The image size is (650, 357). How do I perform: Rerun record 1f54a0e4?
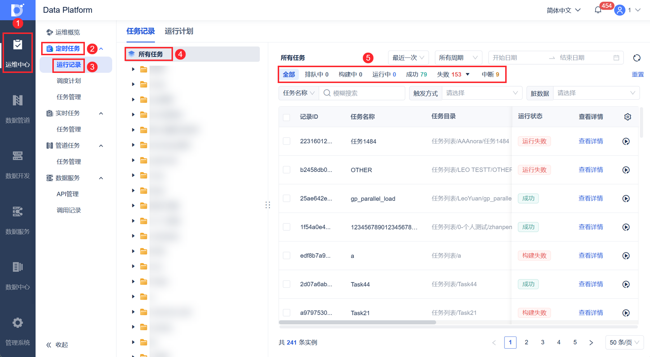click(x=626, y=227)
